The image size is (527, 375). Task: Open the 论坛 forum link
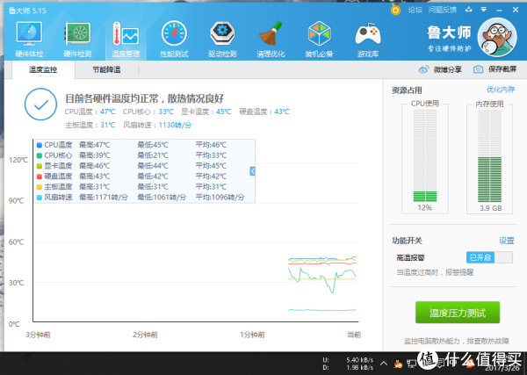tap(415, 10)
